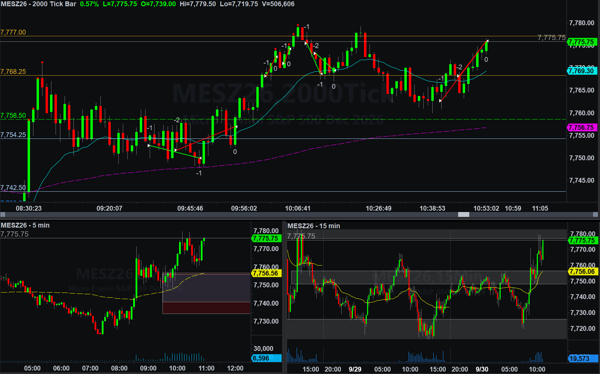Click the left scroll arrow of the tick chart scrollbar
Image resolution: width=600 pixels, height=374 pixels.
click(x=3, y=214)
